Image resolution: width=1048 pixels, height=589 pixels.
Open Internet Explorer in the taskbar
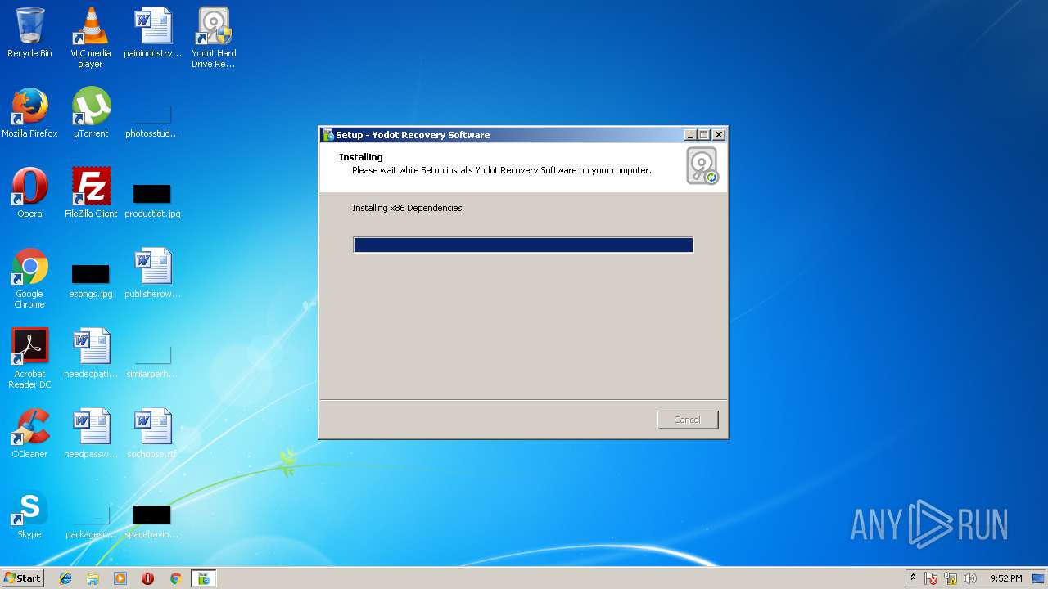65,578
